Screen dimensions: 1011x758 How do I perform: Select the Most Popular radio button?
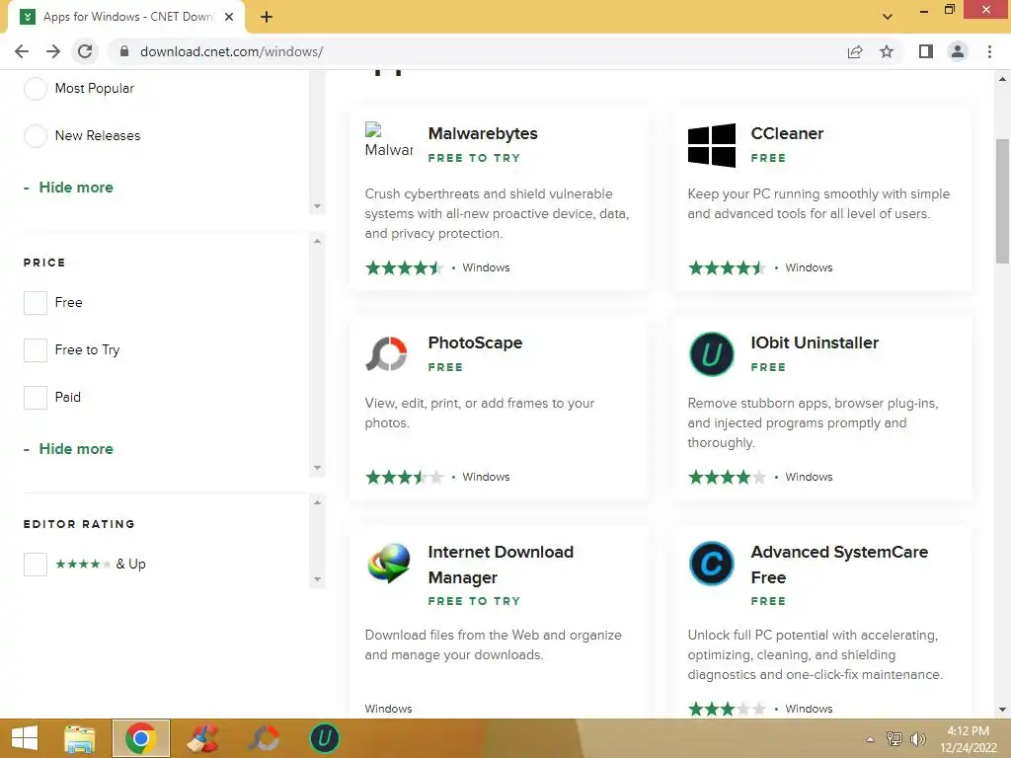[x=35, y=88]
